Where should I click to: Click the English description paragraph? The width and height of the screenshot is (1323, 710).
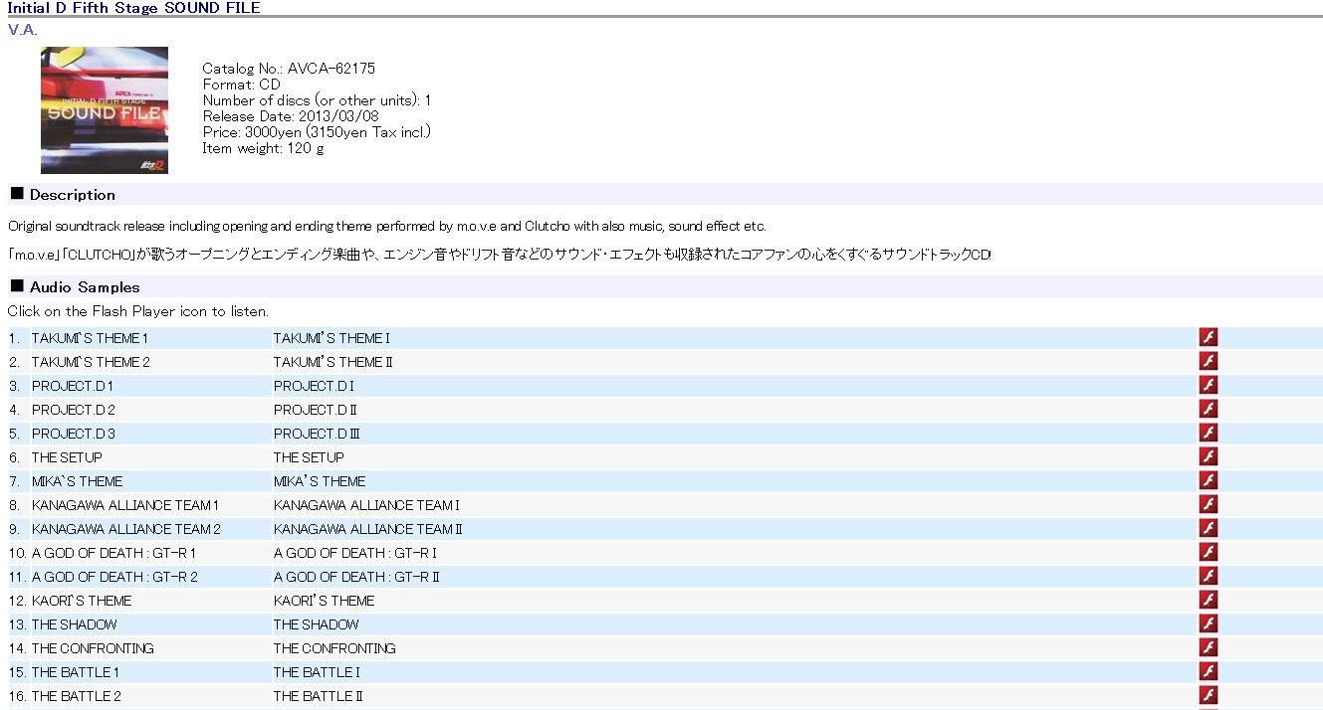[387, 227]
